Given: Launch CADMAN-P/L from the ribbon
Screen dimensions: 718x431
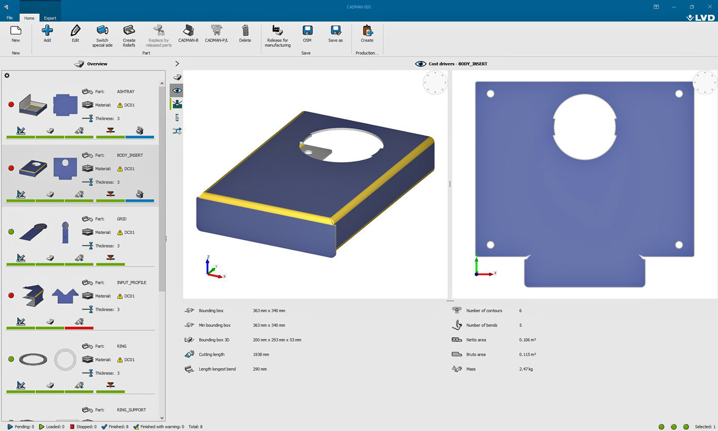Looking at the screenshot, I should point(216,31).
